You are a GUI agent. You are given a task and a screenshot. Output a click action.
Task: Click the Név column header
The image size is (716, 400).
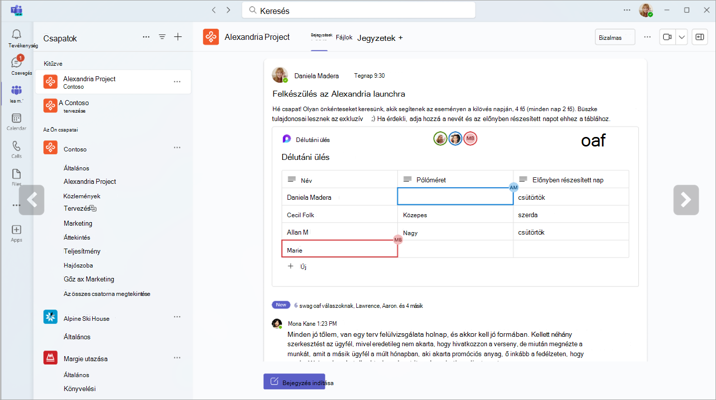[x=339, y=180]
